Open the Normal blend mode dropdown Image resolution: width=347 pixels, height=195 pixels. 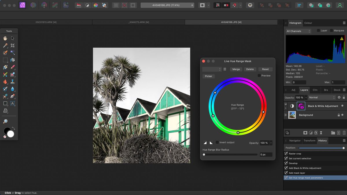point(322,97)
